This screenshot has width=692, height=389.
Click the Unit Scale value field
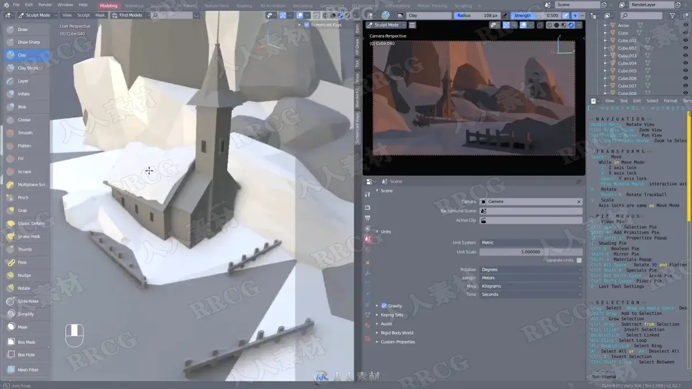(531, 252)
